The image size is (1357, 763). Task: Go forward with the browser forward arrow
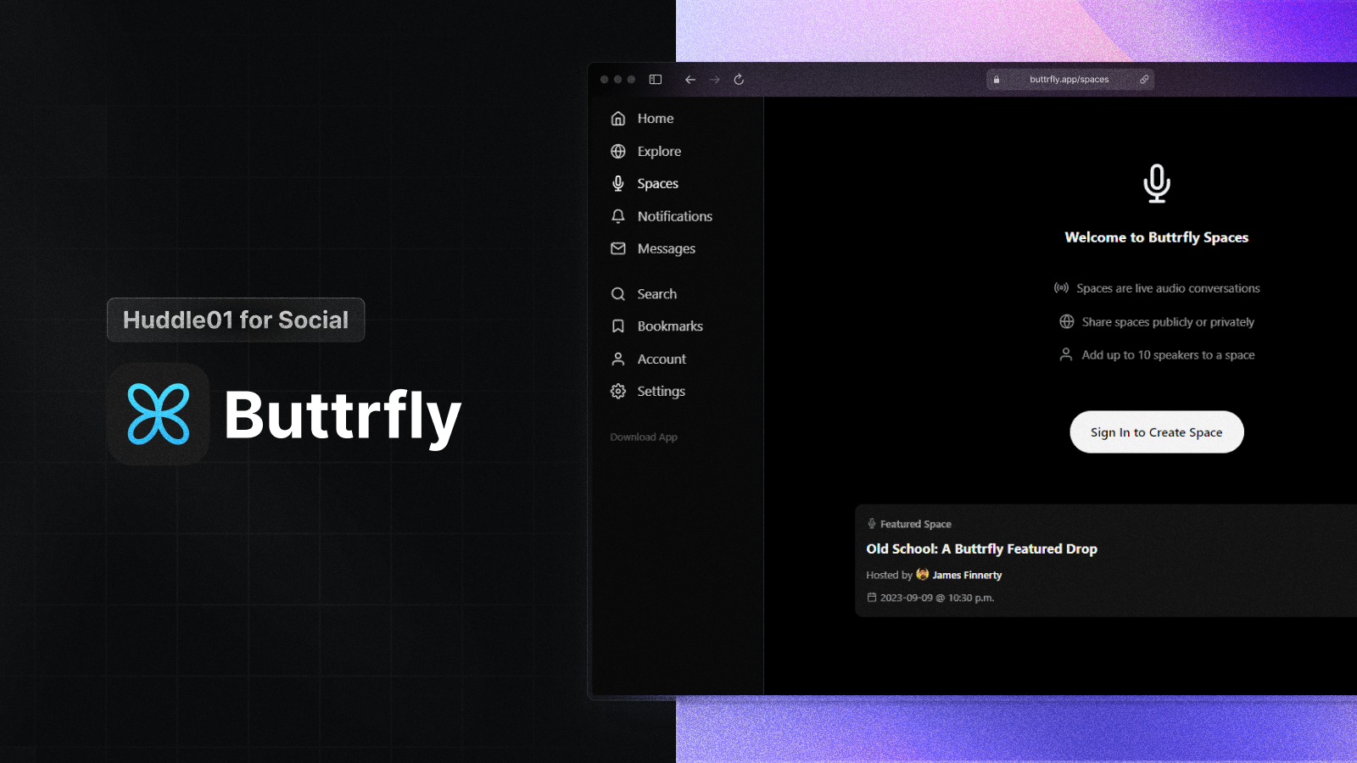pyautogui.click(x=715, y=80)
